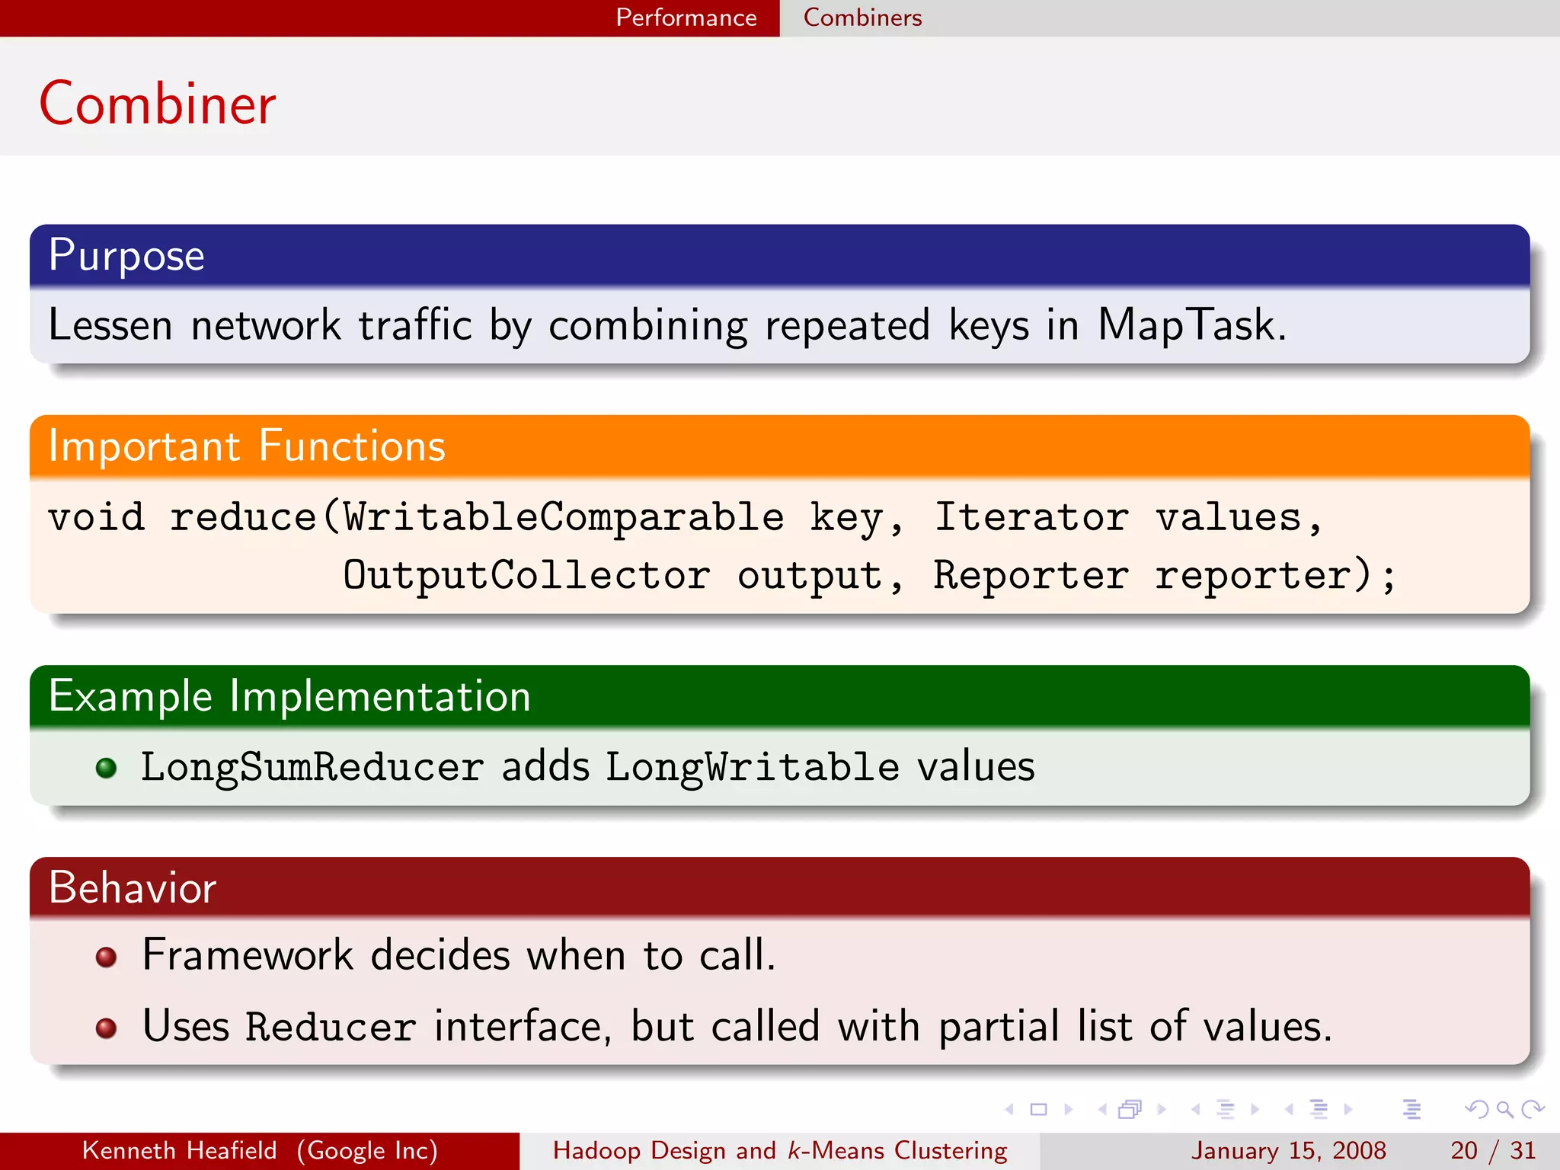Image resolution: width=1560 pixels, height=1170 pixels.
Task: Click the 'Framework decides when to call' bullet
Action: tap(459, 954)
